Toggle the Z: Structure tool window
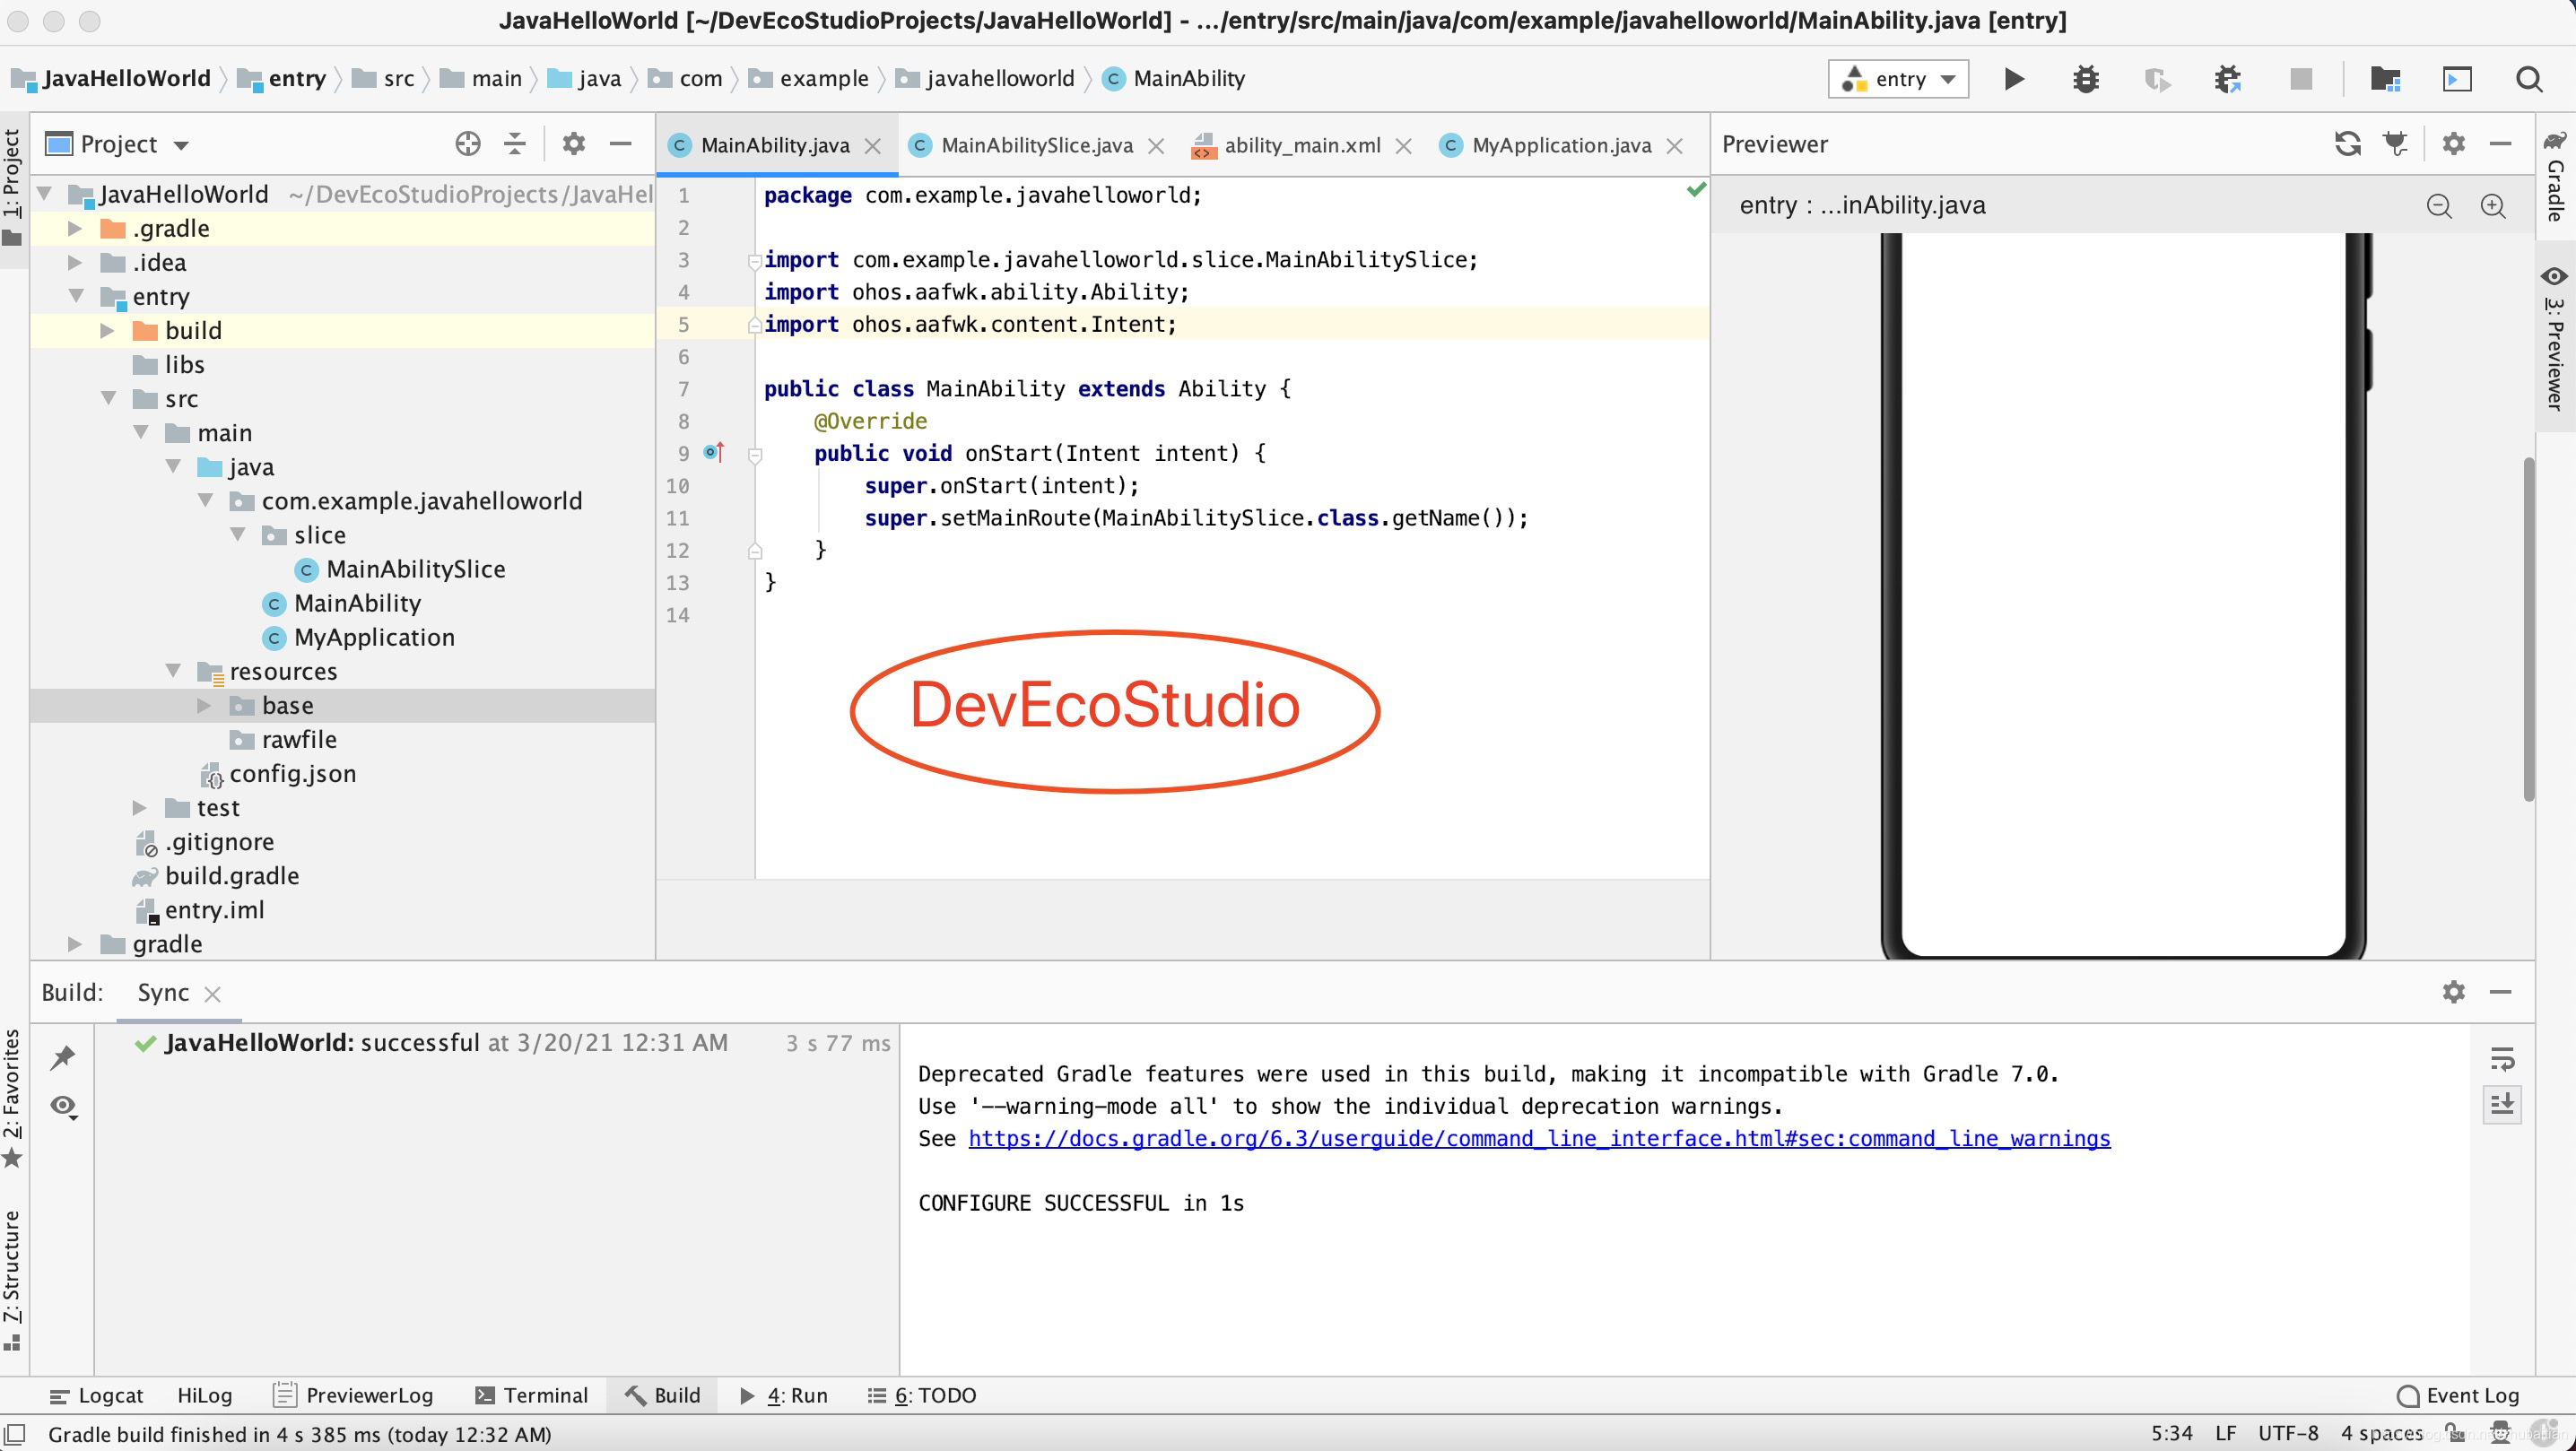The height and width of the screenshot is (1451, 2576). tap(12, 1281)
